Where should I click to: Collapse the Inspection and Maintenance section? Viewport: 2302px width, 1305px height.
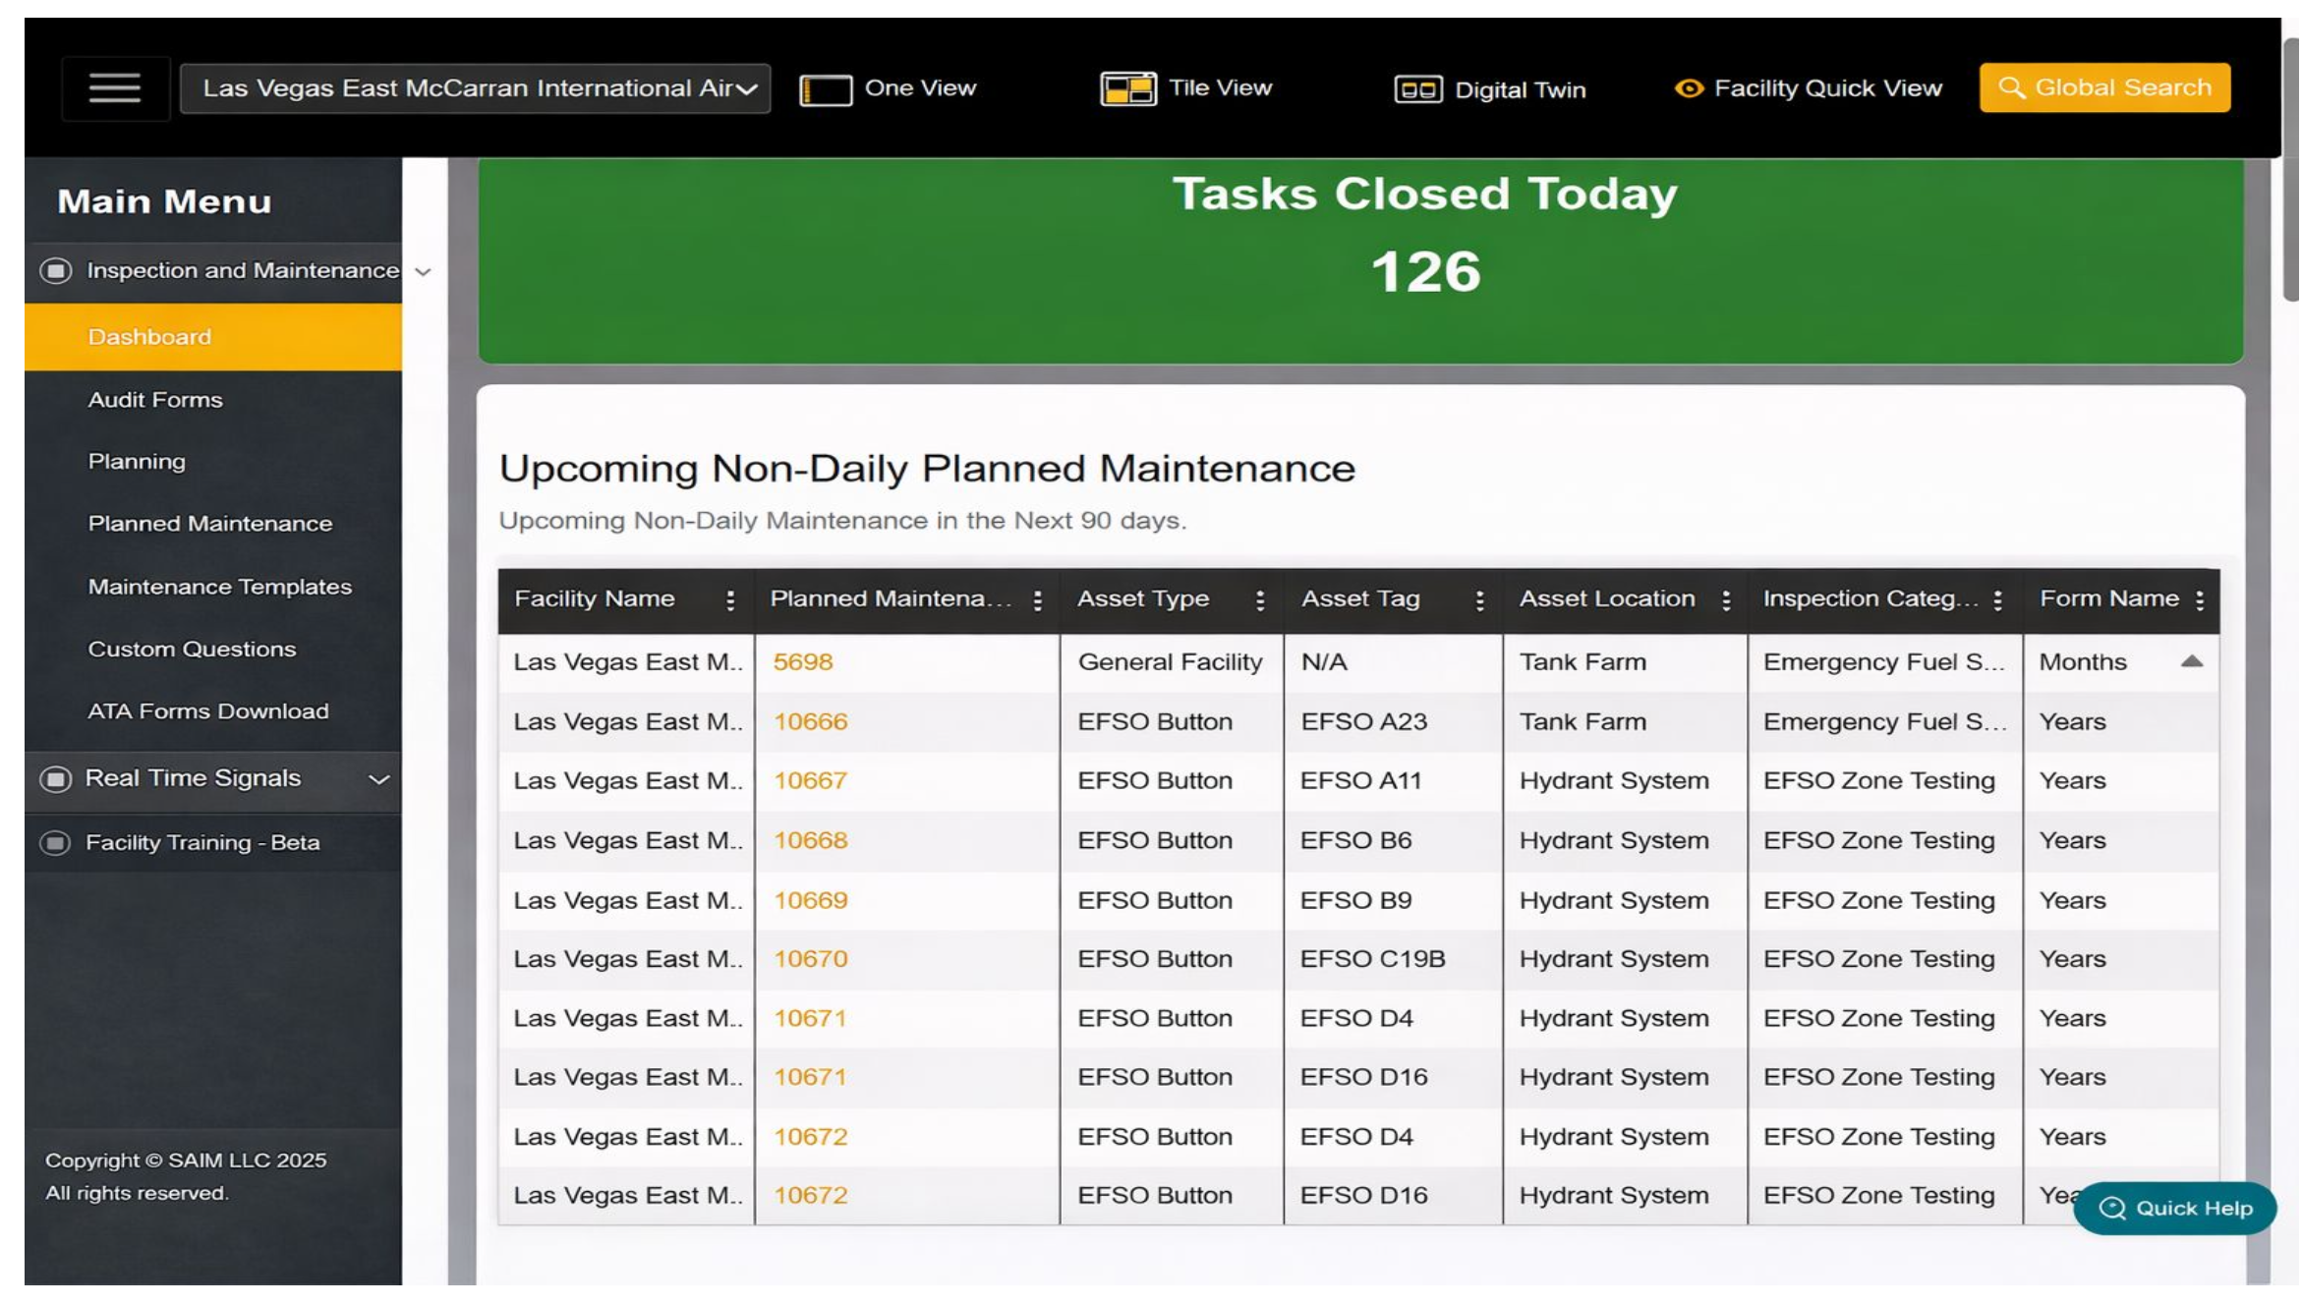click(x=424, y=272)
